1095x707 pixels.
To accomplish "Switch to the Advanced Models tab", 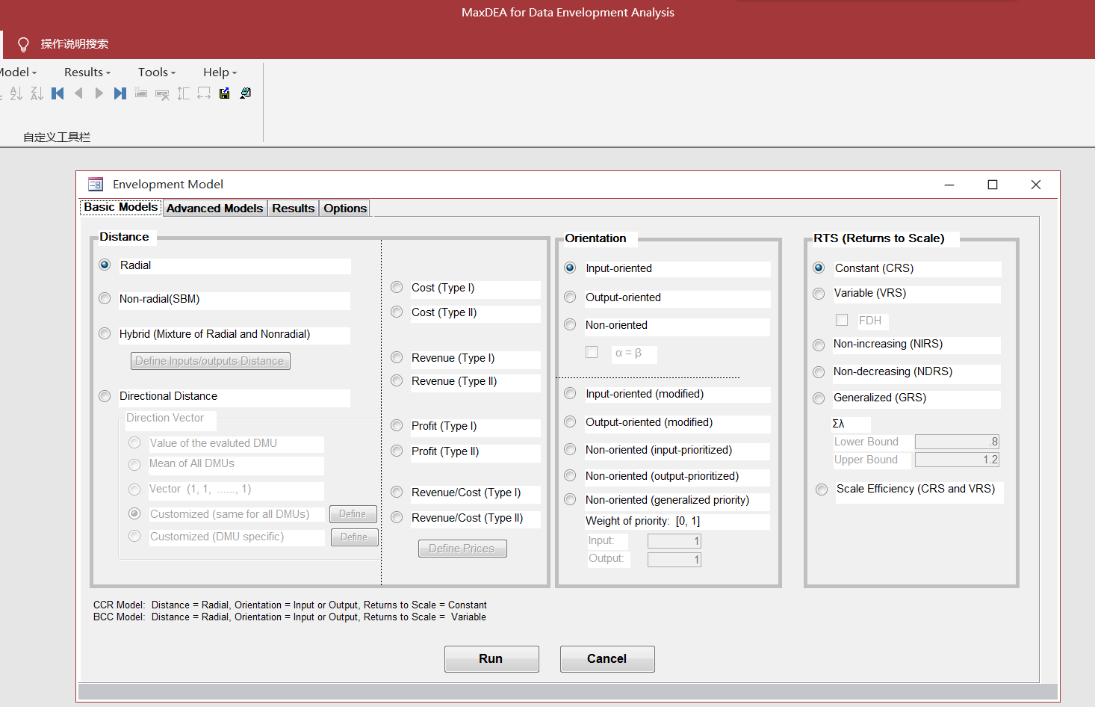I will 214,209.
